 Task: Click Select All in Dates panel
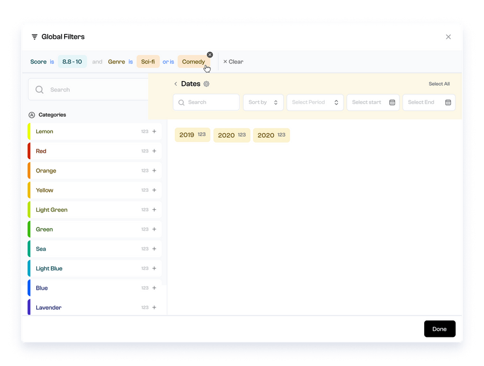[439, 83]
